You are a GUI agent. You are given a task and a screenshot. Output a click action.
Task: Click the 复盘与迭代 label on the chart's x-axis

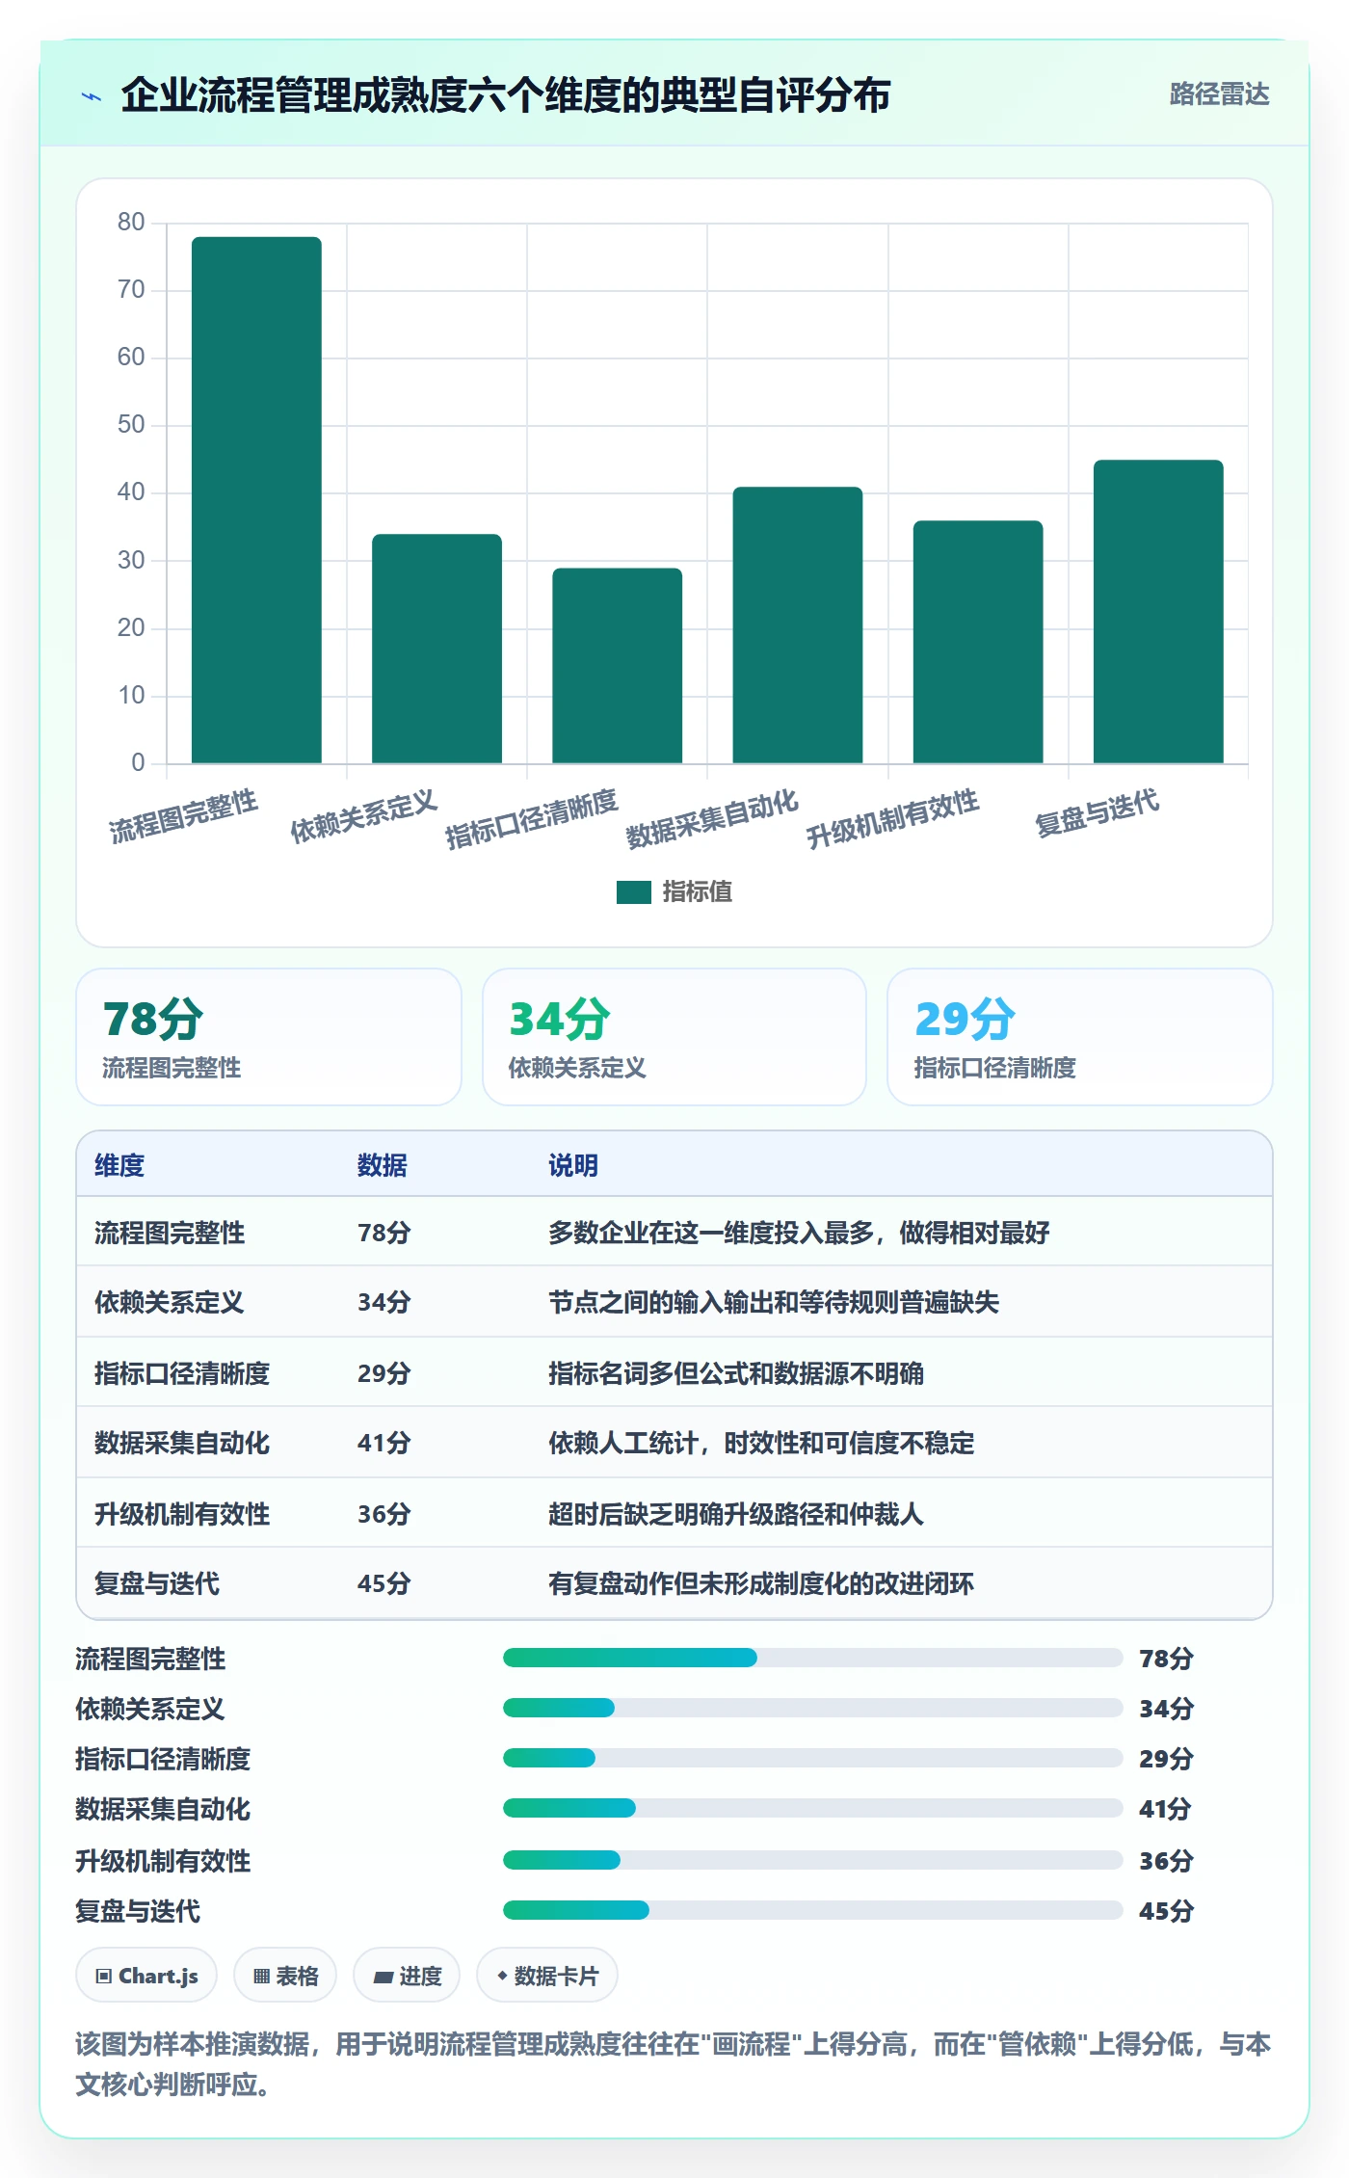(x=1097, y=813)
